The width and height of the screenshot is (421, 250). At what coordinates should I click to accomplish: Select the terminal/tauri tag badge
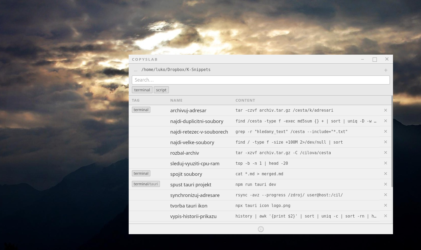[146, 184]
